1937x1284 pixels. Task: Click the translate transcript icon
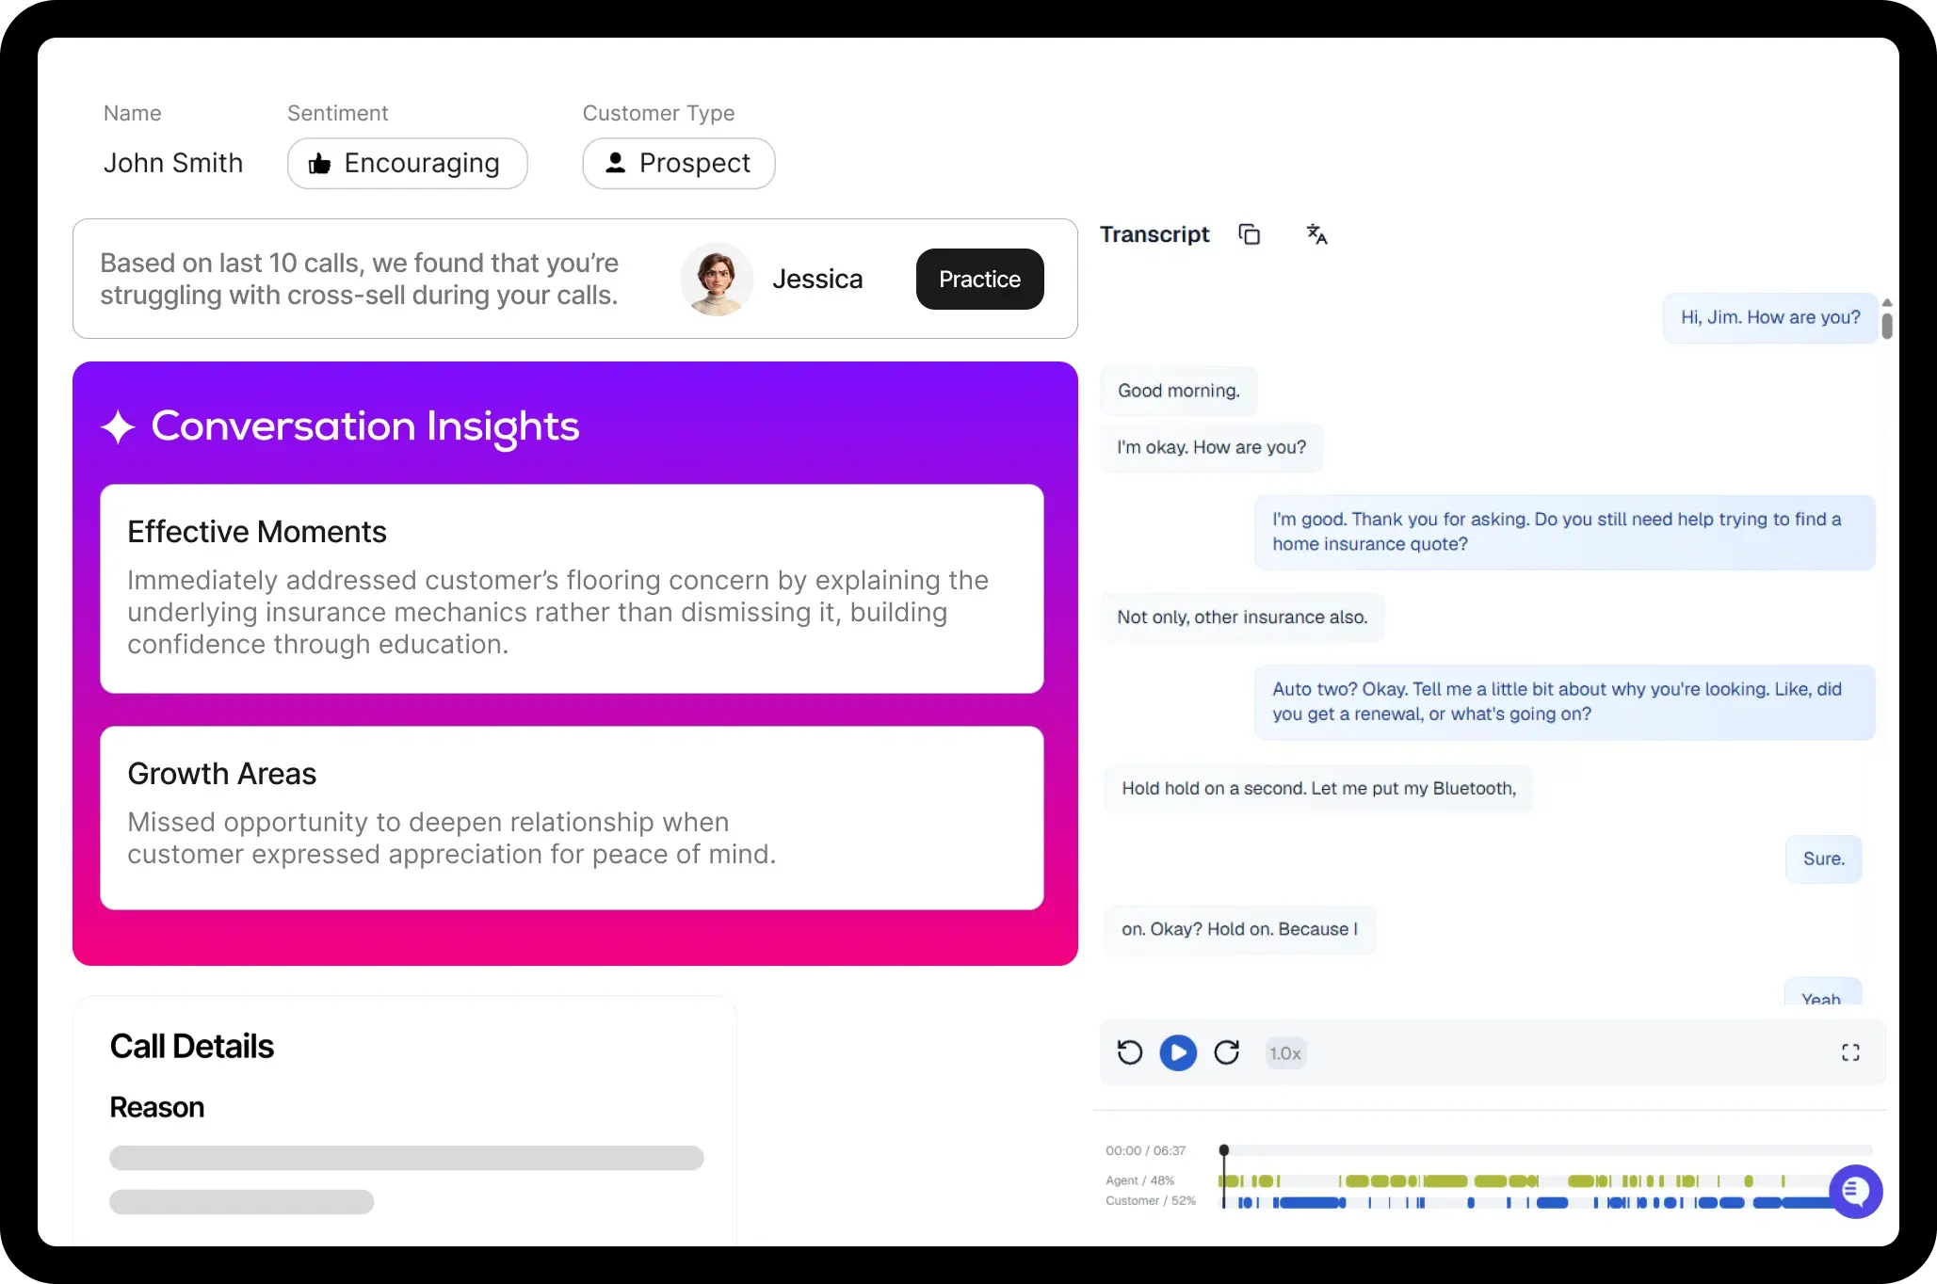coord(1316,234)
